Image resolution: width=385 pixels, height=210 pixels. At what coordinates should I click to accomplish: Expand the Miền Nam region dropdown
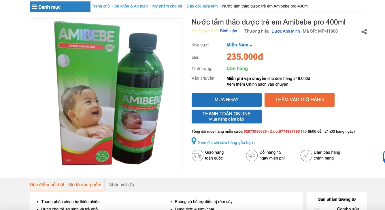click(251, 46)
